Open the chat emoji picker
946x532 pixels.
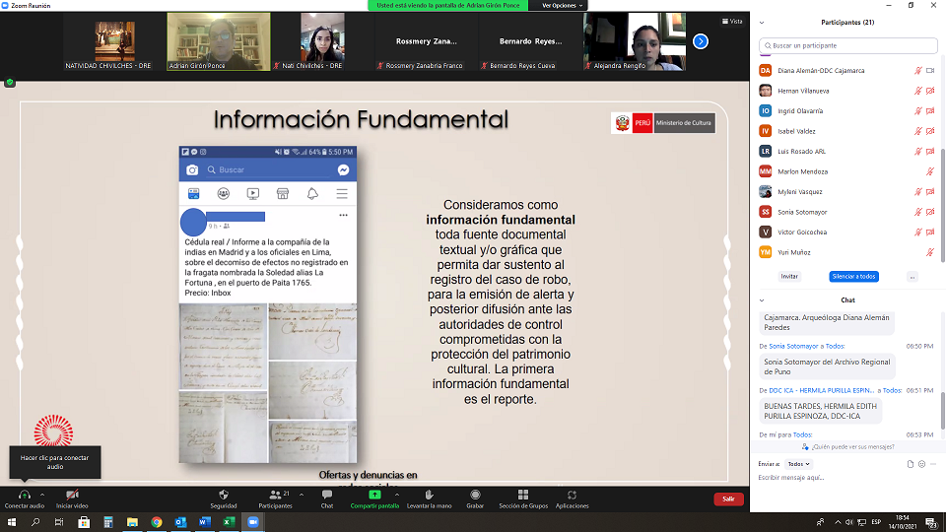(922, 464)
